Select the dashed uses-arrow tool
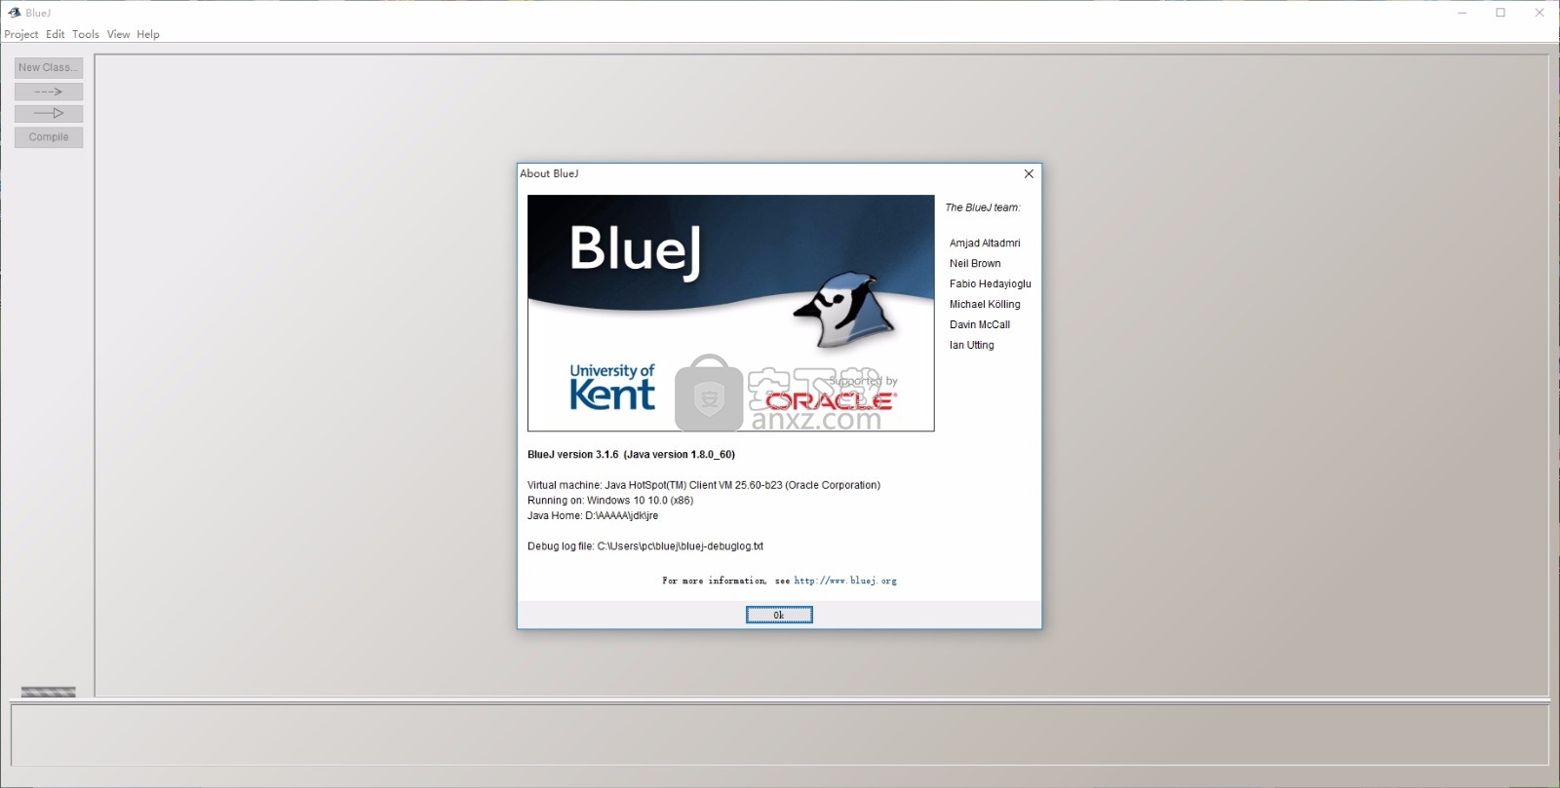Viewport: 1560px width, 788px height. tap(49, 92)
